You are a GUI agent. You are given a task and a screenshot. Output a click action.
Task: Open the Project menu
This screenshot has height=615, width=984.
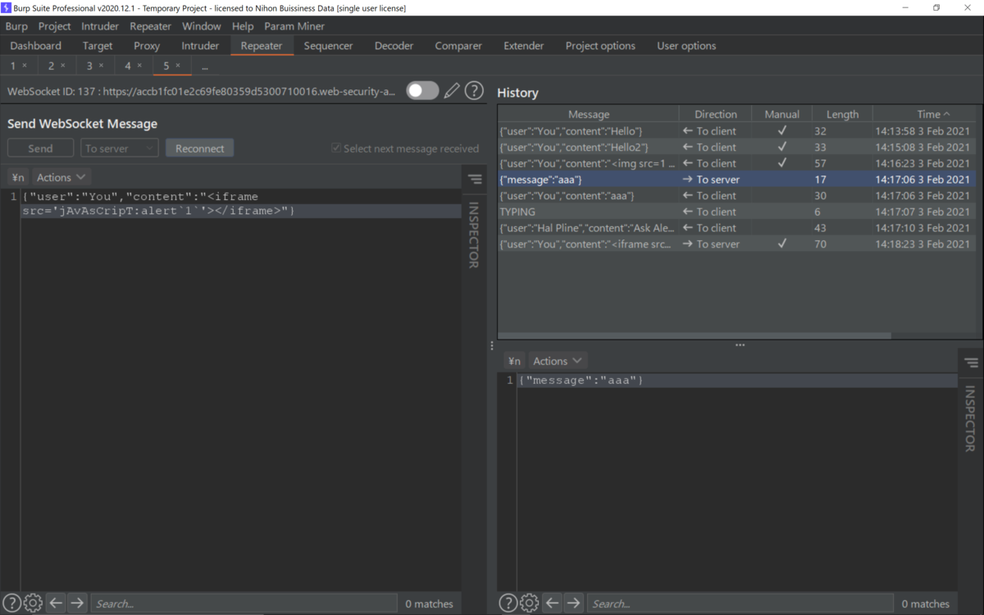pos(54,26)
